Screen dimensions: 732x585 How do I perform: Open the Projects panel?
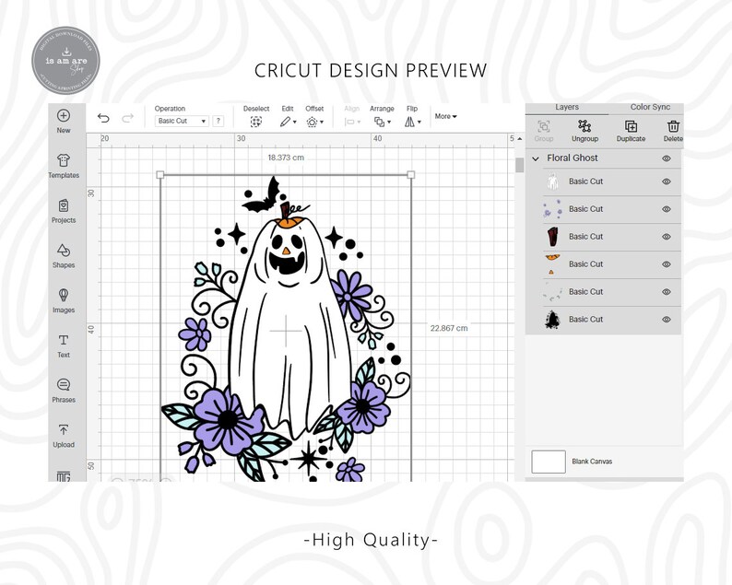pyautogui.click(x=64, y=205)
